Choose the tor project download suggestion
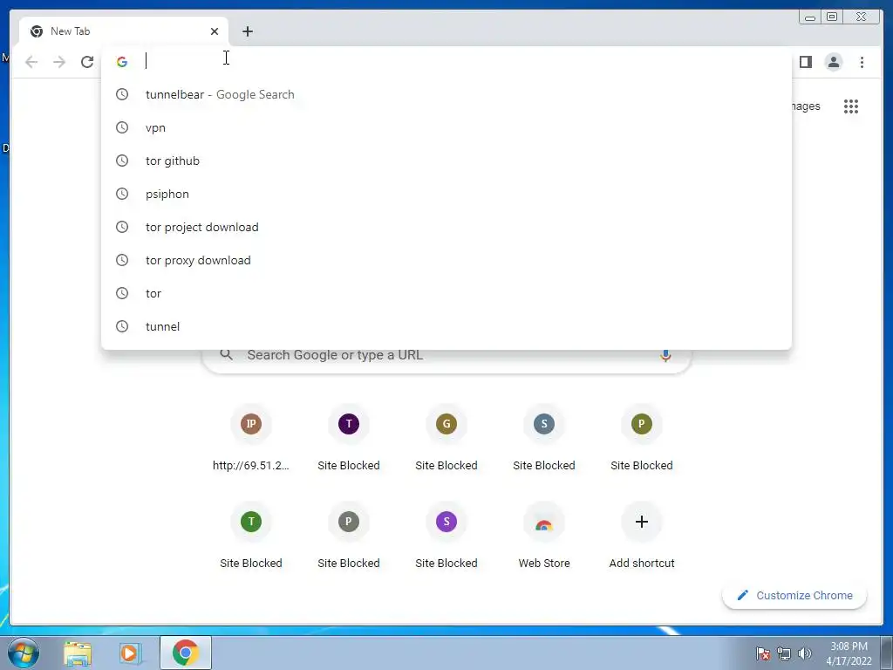This screenshot has height=670, width=893. [446, 227]
